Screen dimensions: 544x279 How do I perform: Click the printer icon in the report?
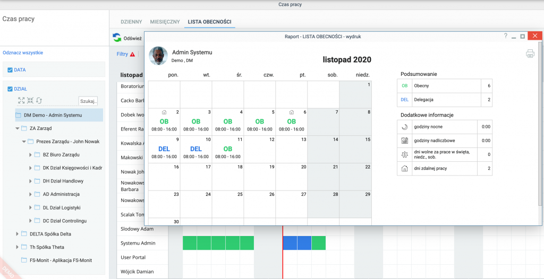click(x=530, y=54)
